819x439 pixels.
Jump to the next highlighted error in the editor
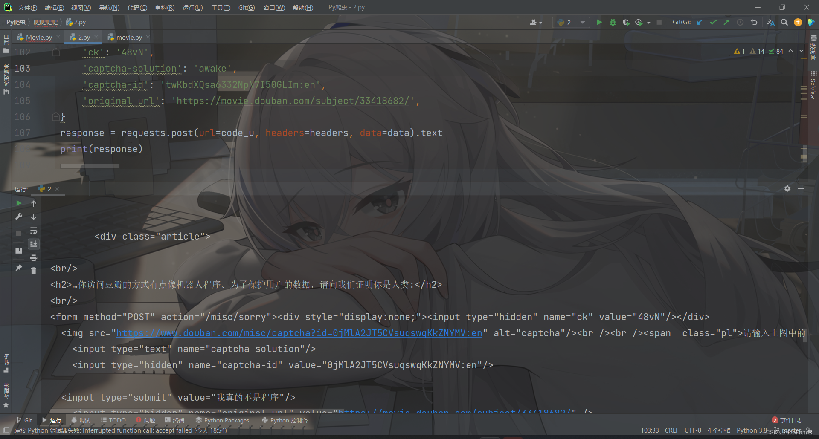tap(801, 51)
